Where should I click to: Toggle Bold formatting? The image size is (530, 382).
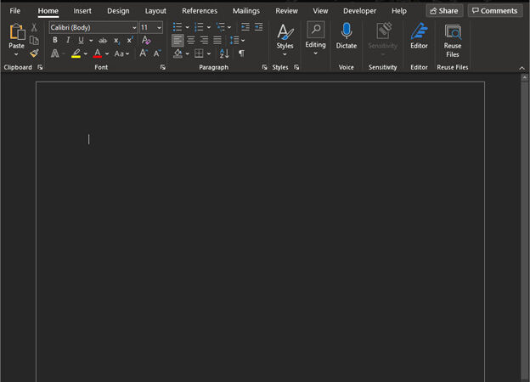55,40
